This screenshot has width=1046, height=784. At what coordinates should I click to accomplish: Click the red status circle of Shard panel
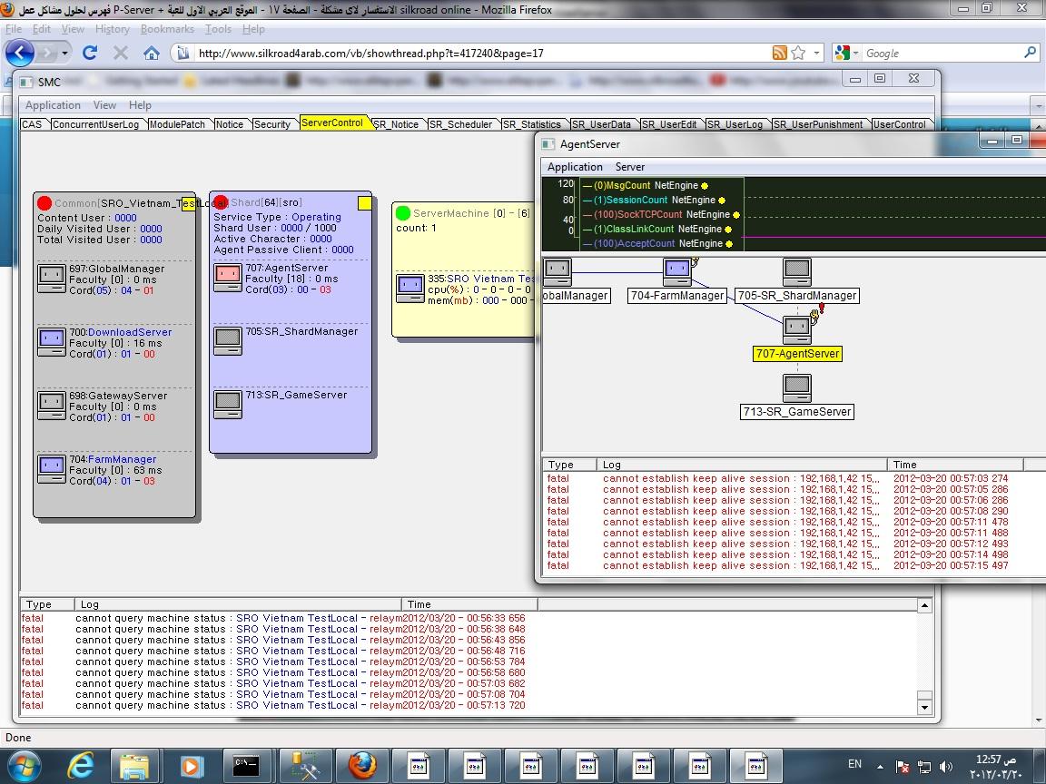pyautogui.click(x=220, y=202)
